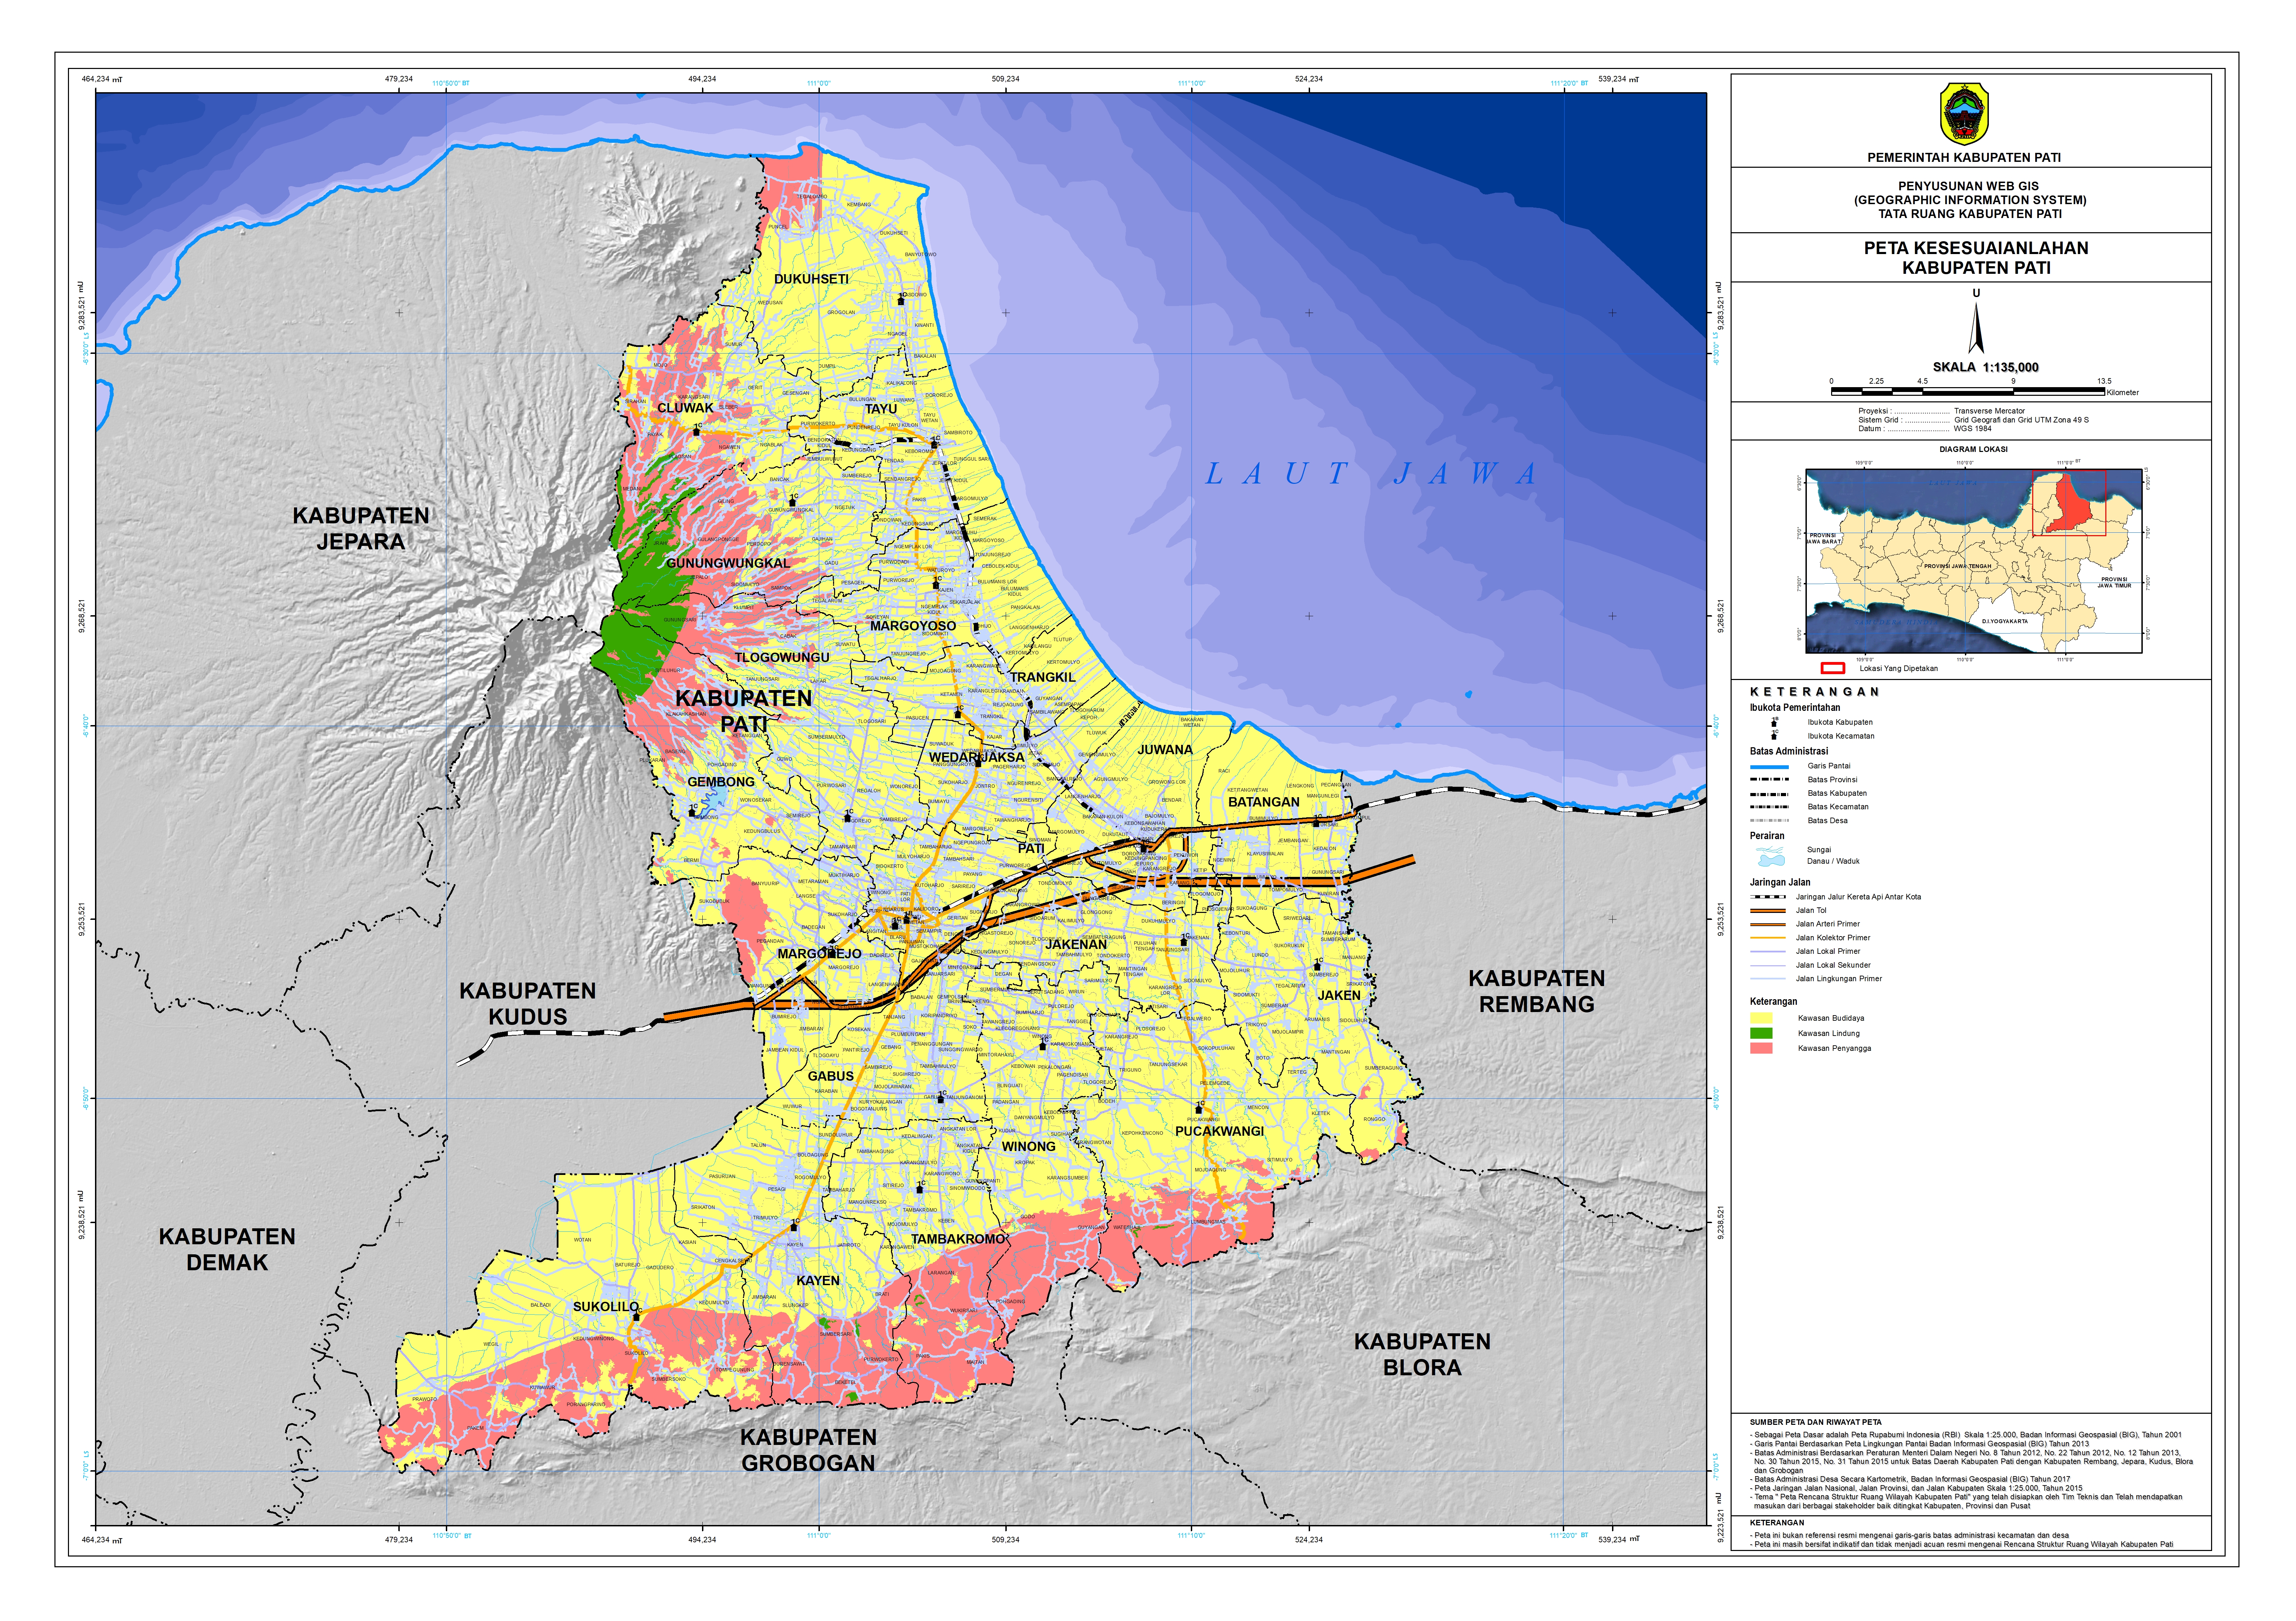
Task: Click the KABUPATEN GROBOGAN label
Action: pyautogui.click(x=808, y=1450)
